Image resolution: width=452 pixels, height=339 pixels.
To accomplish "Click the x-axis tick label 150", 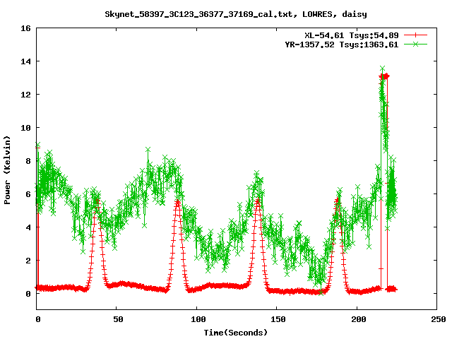I will pos(278,319).
